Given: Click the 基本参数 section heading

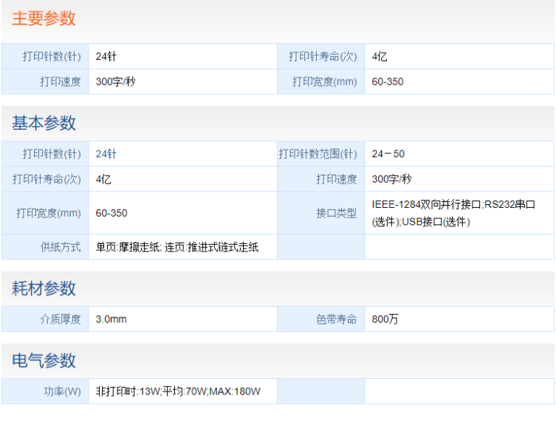Looking at the screenshot, I should pyautogui.click(x=44, y=123).
